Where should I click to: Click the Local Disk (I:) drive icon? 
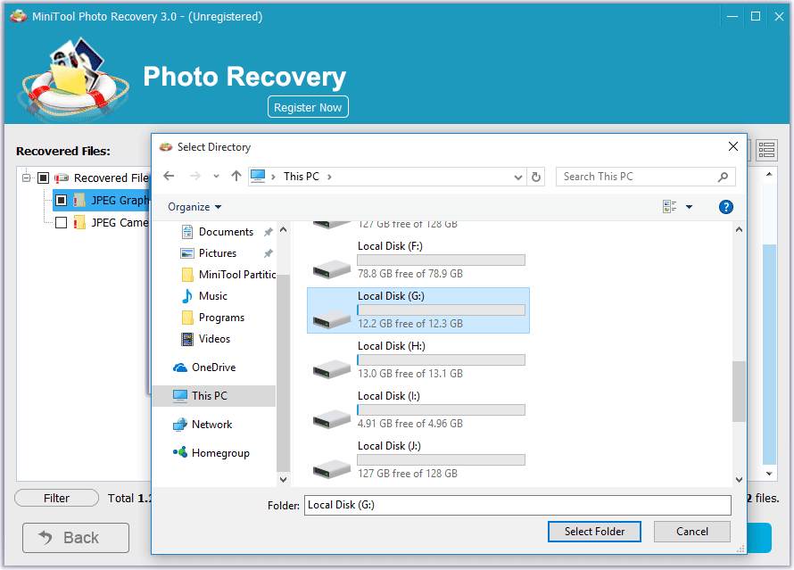click(332, 419)
